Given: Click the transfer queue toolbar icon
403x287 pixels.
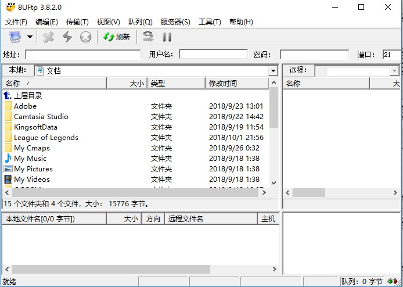Looking at the screenshot, I should click(x=149, y=37).
